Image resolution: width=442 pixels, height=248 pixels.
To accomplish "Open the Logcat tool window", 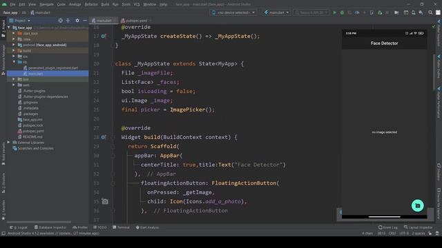I will point(19,227).
